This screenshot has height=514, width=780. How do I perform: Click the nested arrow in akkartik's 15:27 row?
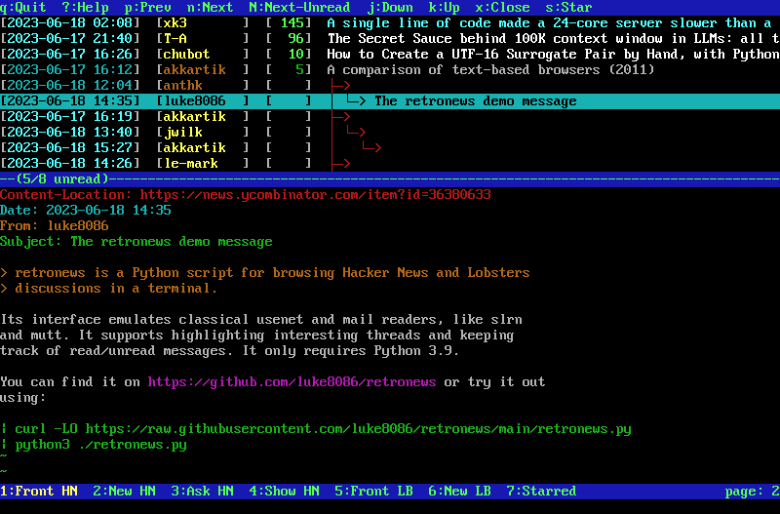pyautogui.click(x=371, y=148)
